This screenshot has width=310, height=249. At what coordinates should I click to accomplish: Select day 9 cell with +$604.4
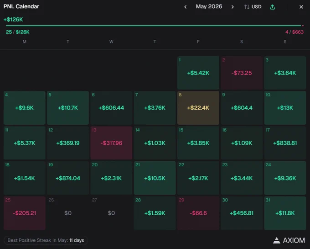pyautogui.click(x=242, y=108)
